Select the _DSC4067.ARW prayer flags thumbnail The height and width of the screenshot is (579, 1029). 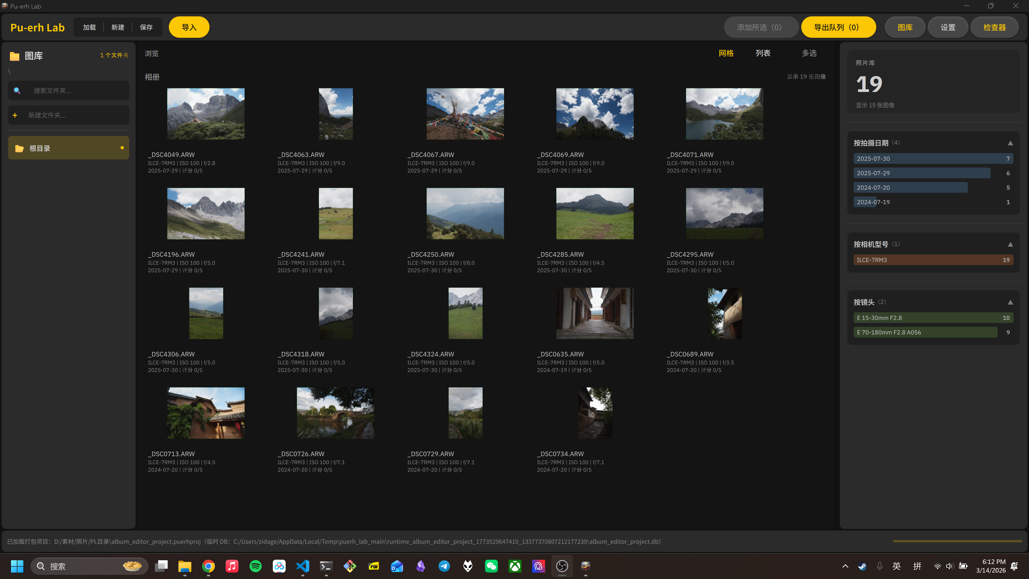465,114
